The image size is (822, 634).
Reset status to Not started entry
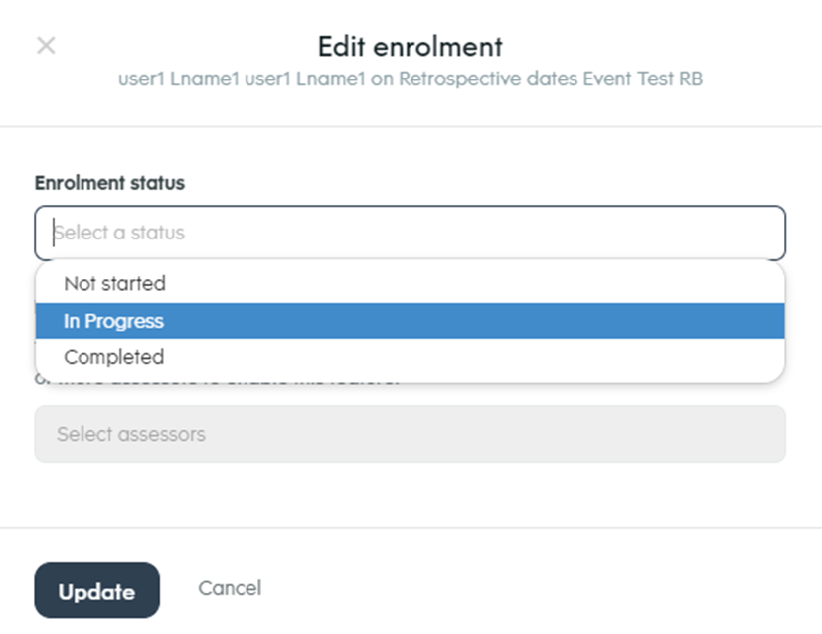tap(410, 284)
